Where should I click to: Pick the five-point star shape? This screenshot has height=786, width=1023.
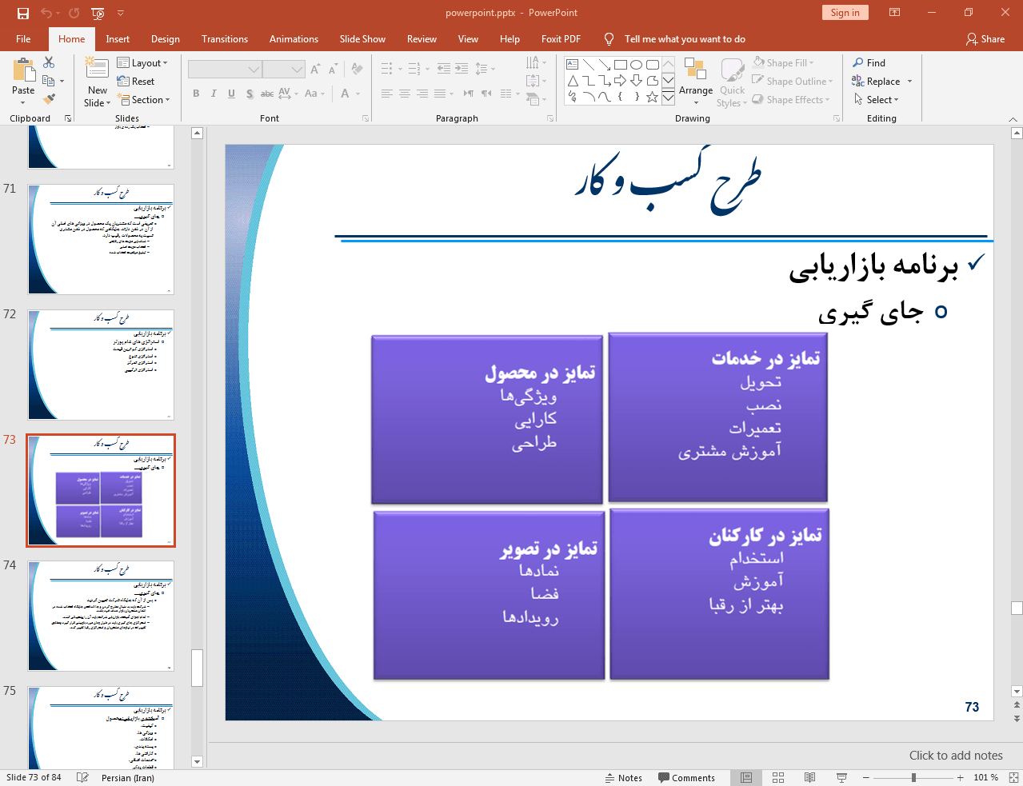pos(653,97)
